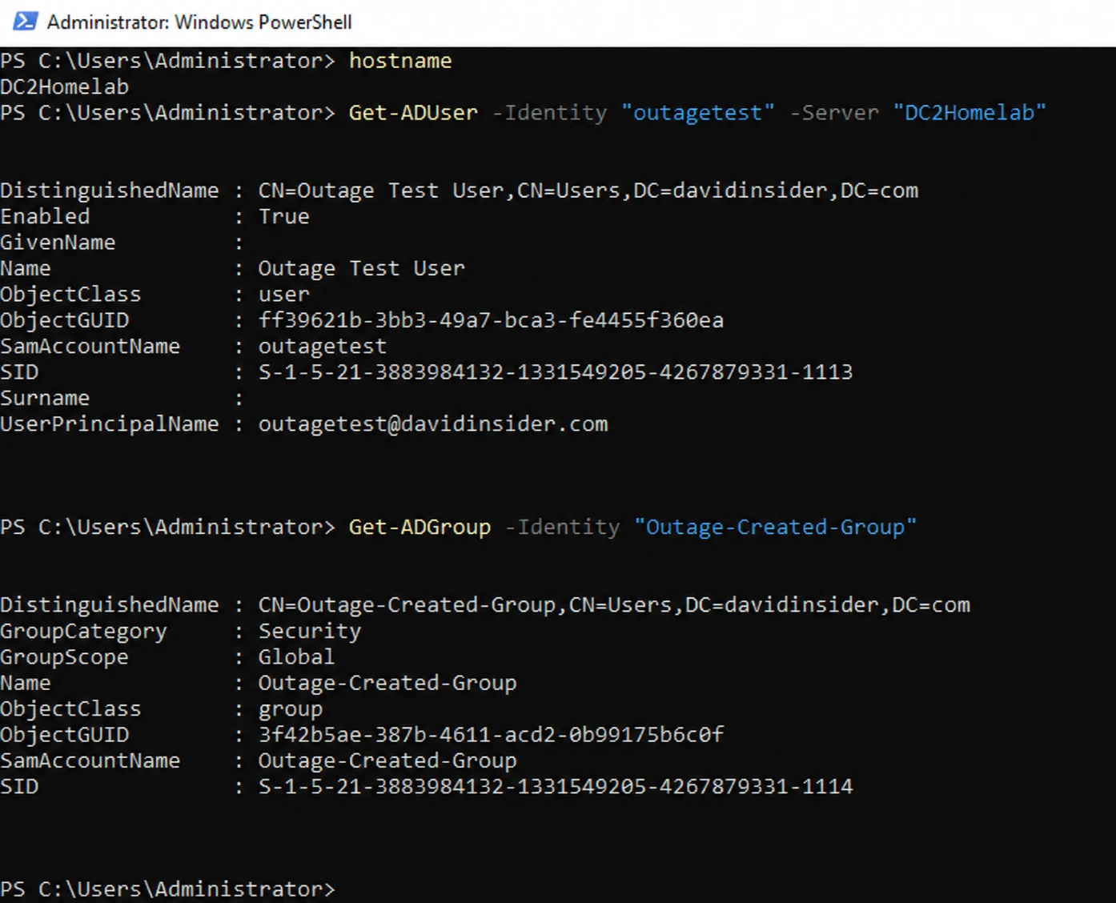Click the final empty PS prompt line
The height and width of the screenshot is (903, 1116).
[x=167, y=889]
